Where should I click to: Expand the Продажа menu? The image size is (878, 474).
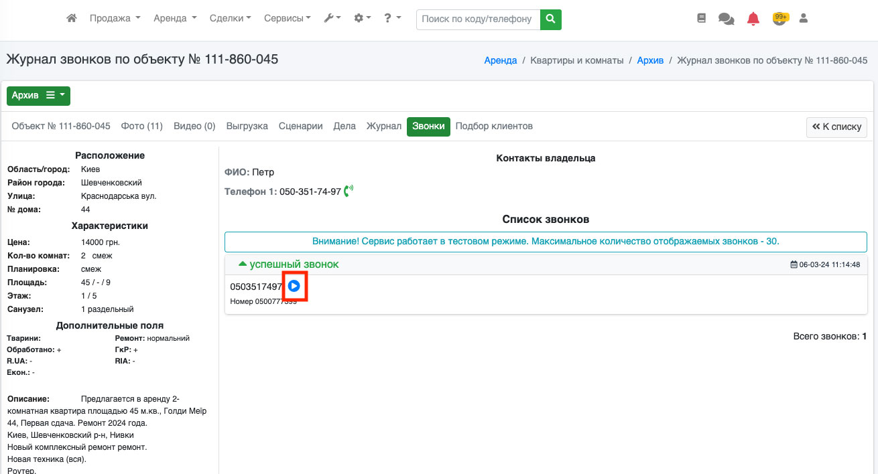point(115,19)
